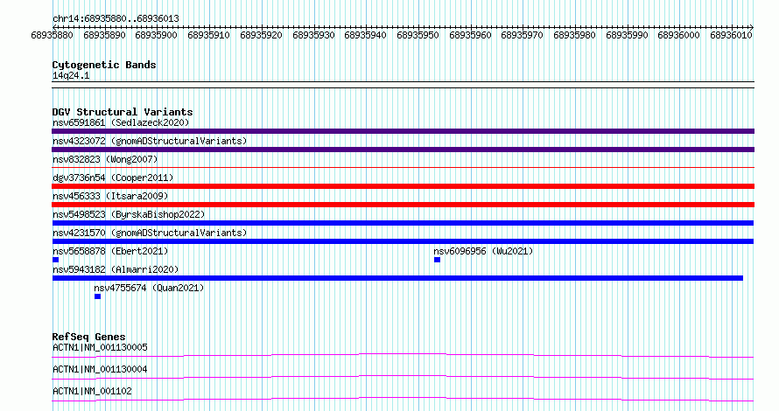
Task: Click the chr14:68935880..68936013 region label
Action: (x=116, y=19)
